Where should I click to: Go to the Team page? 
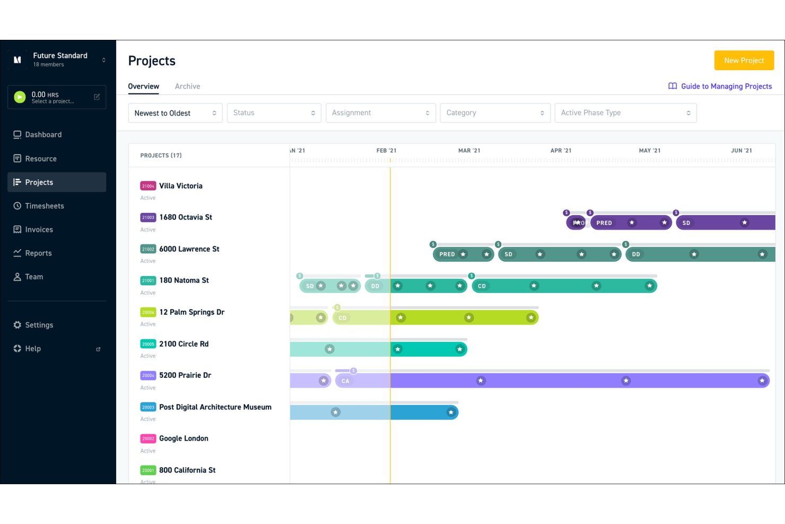57,277
